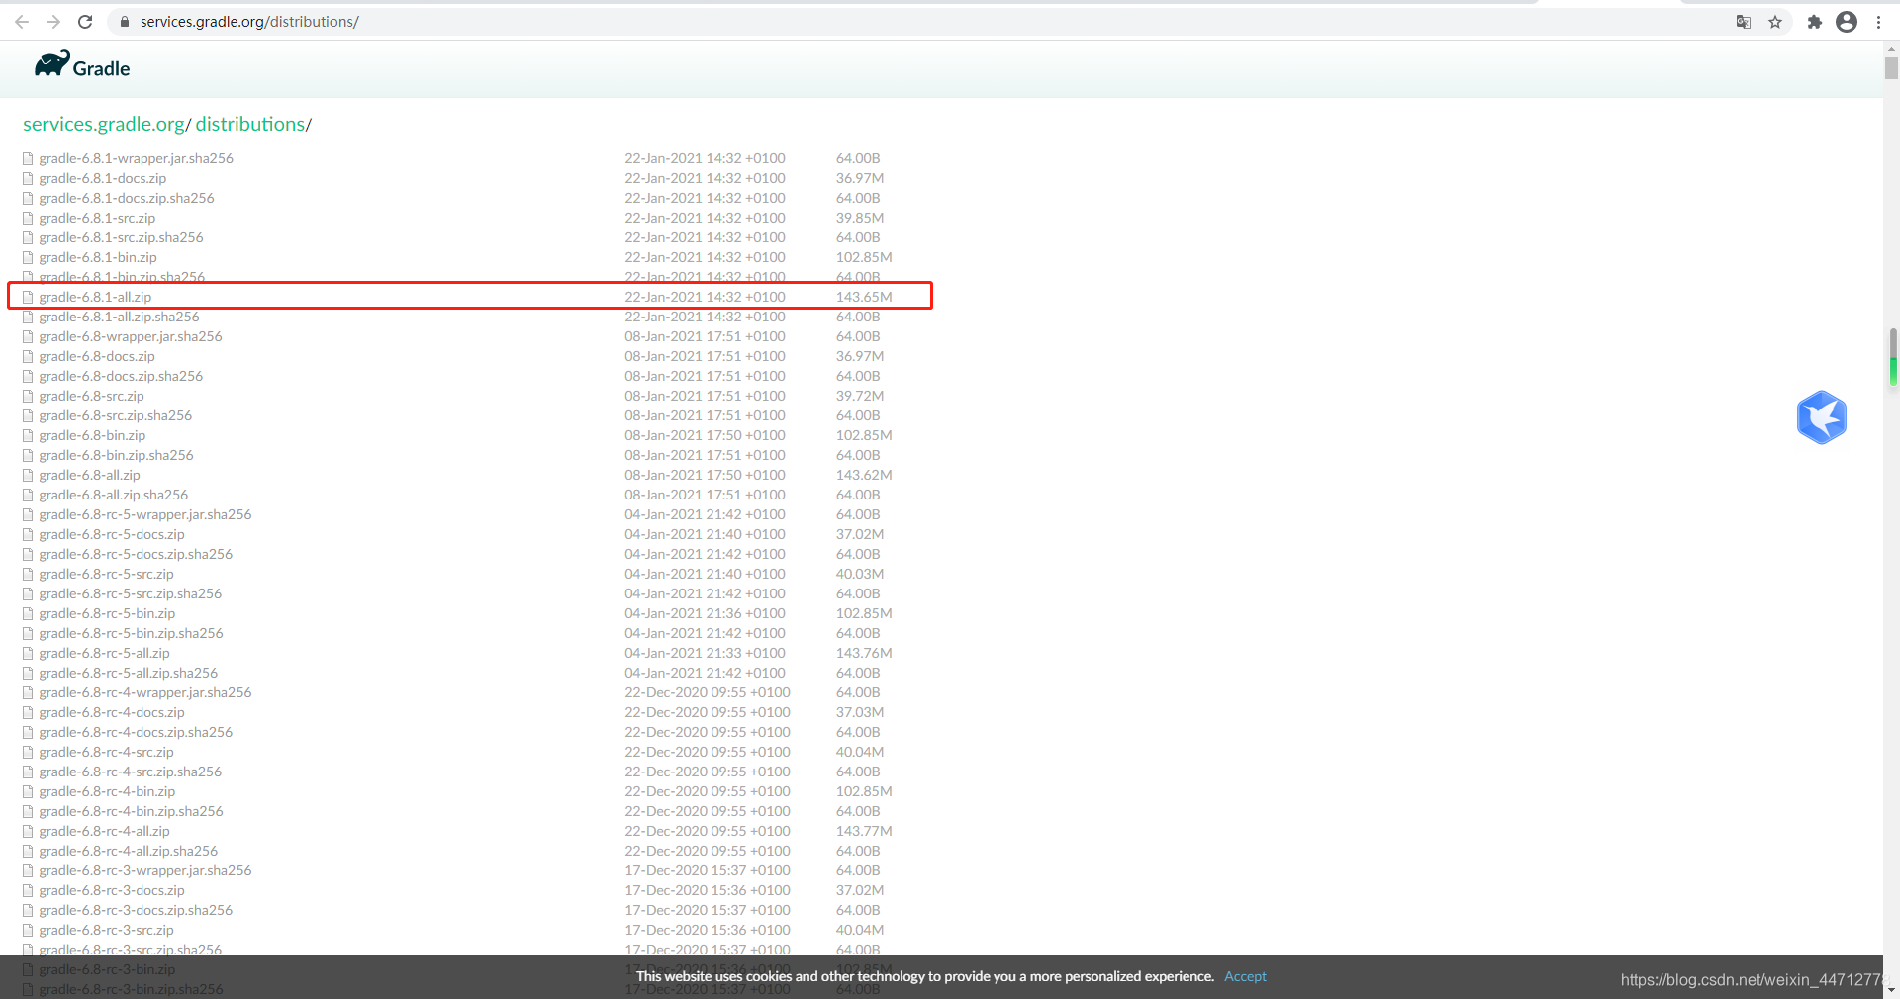Download gradle-6.8.1-bin.zip
The image size is (1900, 999).
[x=98, y=257]
